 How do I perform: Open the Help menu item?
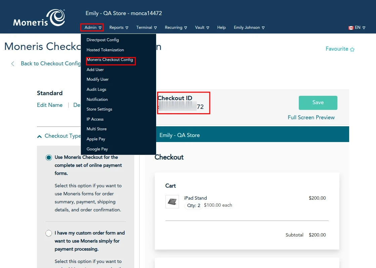222,27
